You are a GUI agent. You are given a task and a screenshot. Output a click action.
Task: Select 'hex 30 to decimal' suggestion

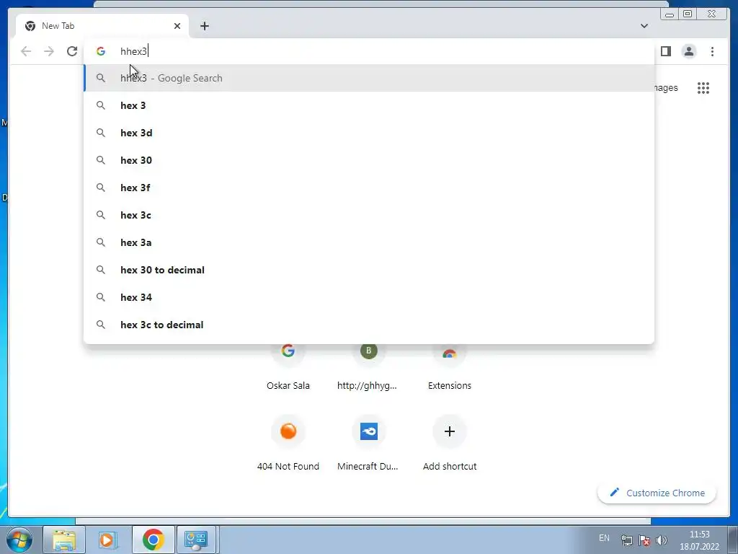coord(369,270)
